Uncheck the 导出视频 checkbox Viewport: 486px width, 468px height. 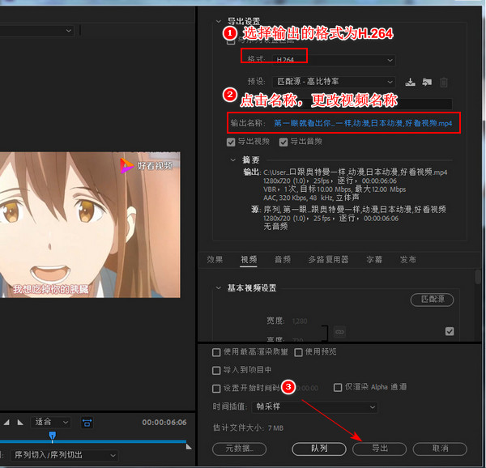pos(231,143)
